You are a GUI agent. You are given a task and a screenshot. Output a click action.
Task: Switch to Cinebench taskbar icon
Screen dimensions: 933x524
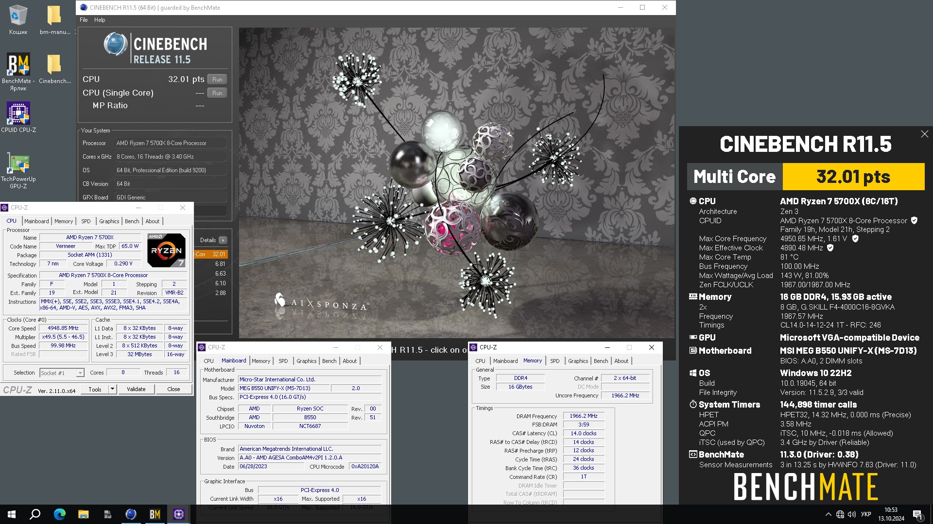coord(131,514)
